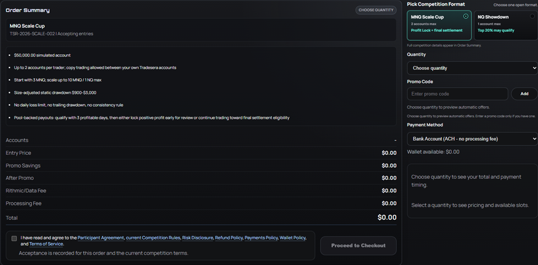Click the Wallet available: $0.00 text

433,152
